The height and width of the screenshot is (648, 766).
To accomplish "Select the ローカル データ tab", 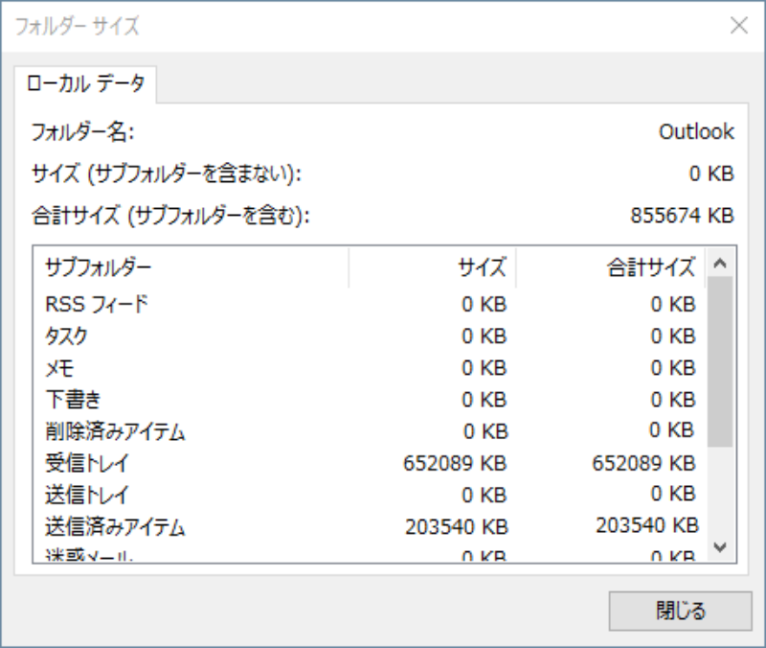I will pyautogui.click(x=86, y=85).
